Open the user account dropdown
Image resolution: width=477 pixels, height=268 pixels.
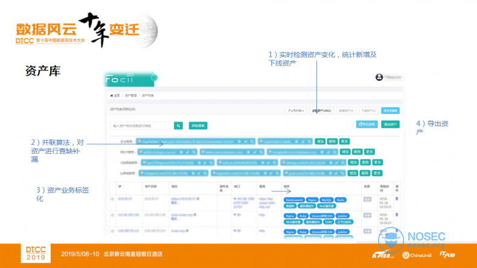point(394,77)
